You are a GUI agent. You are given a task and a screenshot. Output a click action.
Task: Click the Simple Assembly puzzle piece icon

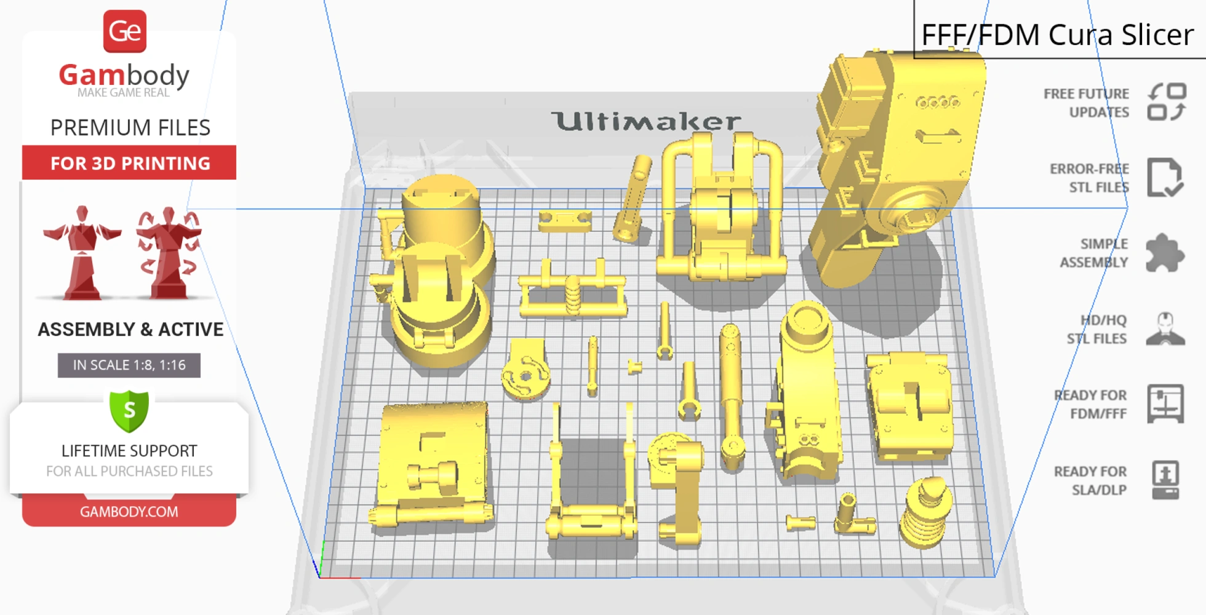[x=1164, y=253]
